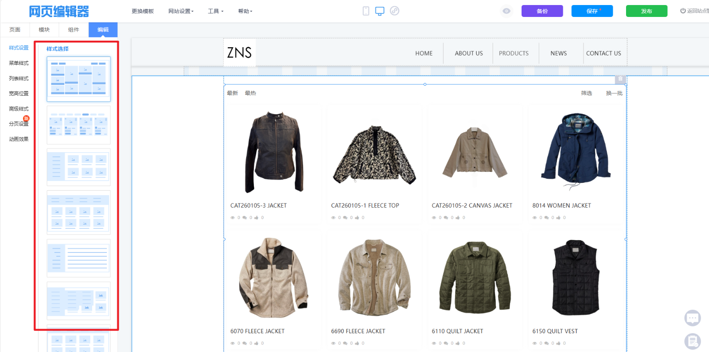Open the 帮助 dropdown menu
The image size is (709, 352).
tap(245, 11)
